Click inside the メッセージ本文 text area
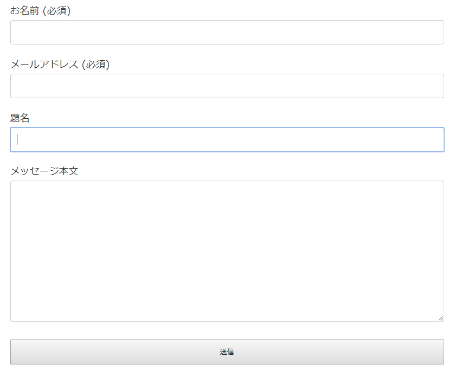Viewport: 455px width, 378px height. [x=227, y=251]
